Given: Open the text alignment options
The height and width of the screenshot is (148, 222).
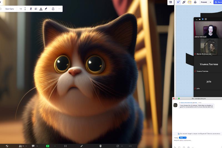Looking at the screenshot, I should tap(36, 9).
